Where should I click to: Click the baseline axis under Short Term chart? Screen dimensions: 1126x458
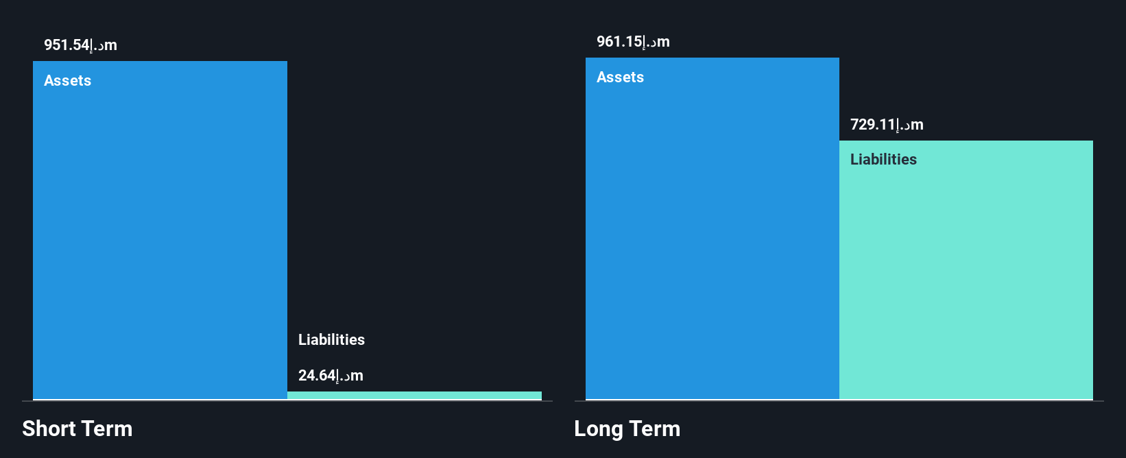[x=287, y=401]
